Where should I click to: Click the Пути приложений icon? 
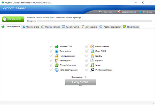point(57,56)
